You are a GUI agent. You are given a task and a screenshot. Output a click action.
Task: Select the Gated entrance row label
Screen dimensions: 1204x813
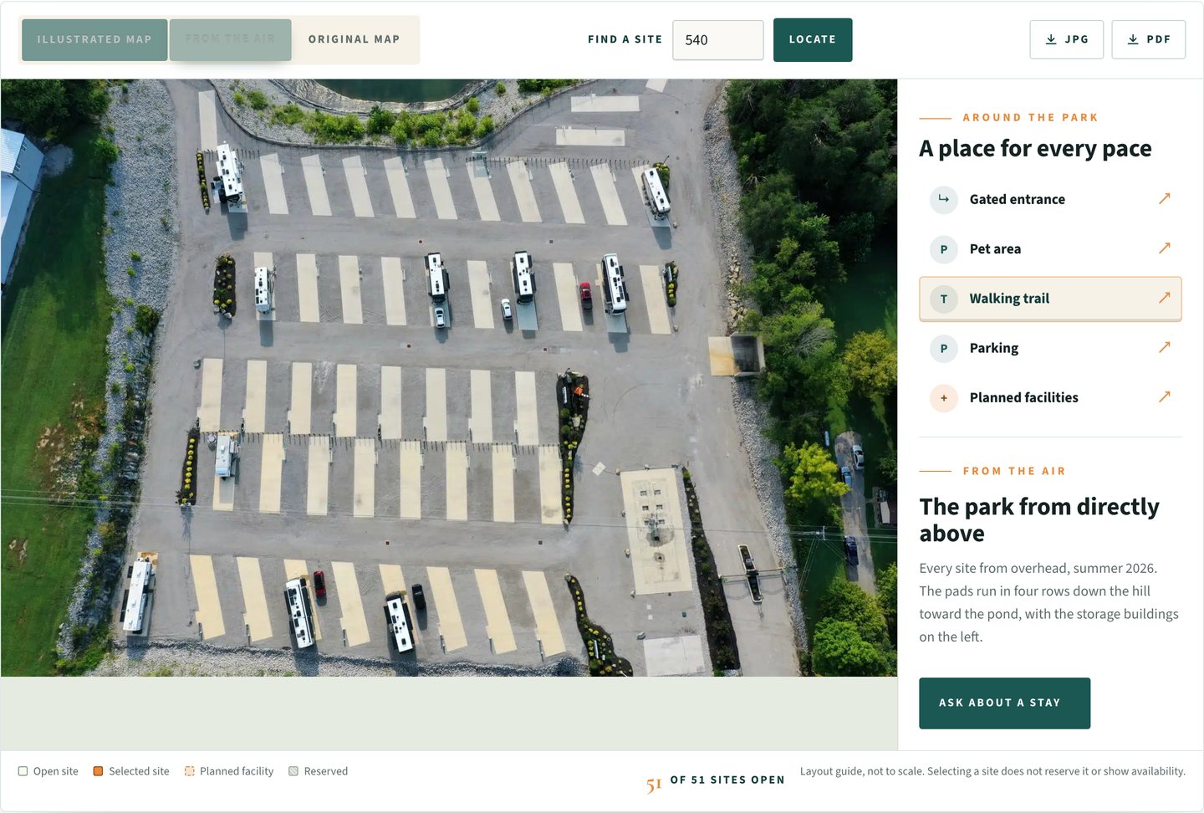coord(1018,199)
